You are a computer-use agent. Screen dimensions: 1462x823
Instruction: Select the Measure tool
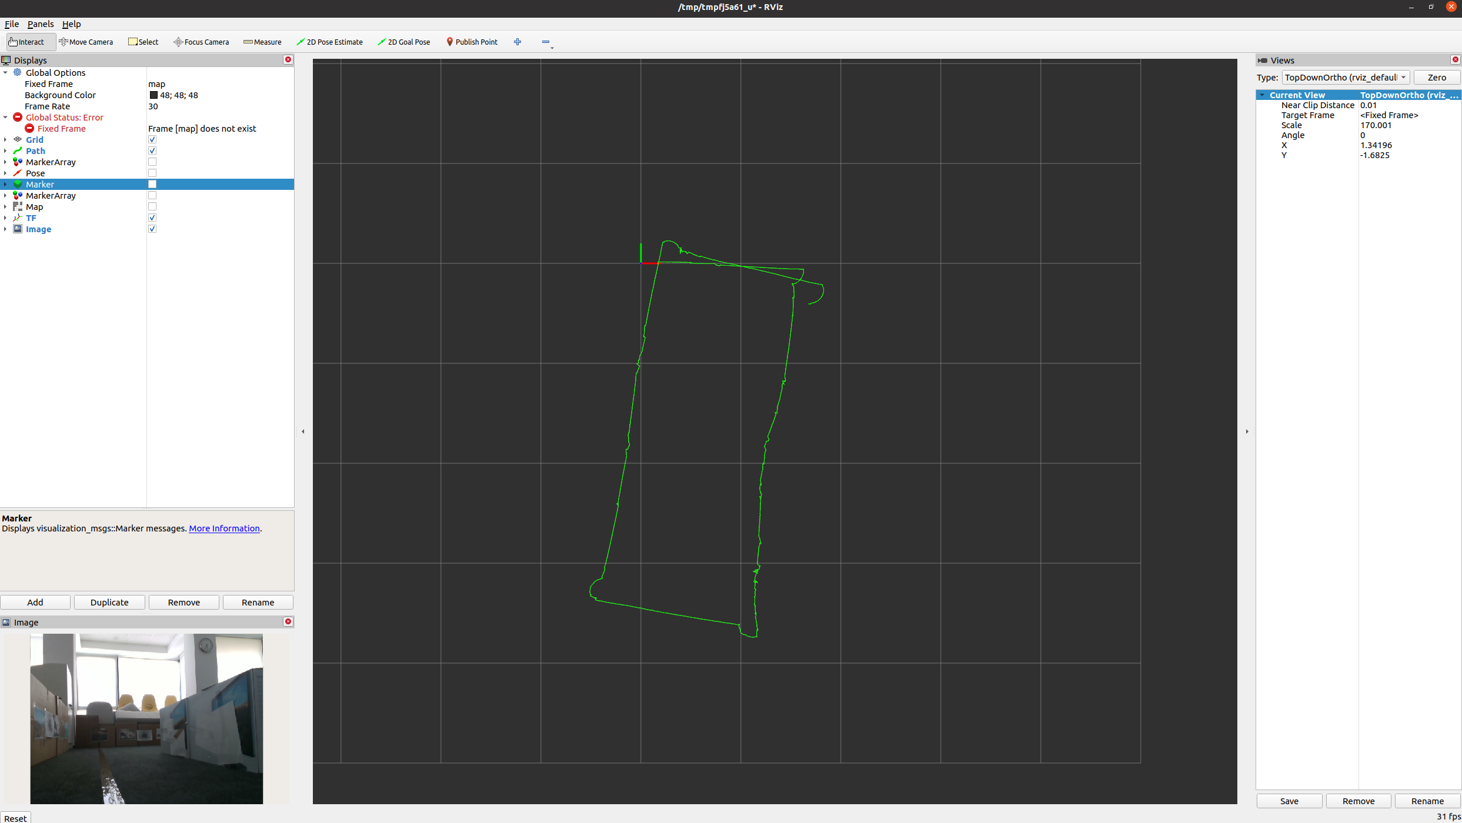pos(262,42)
